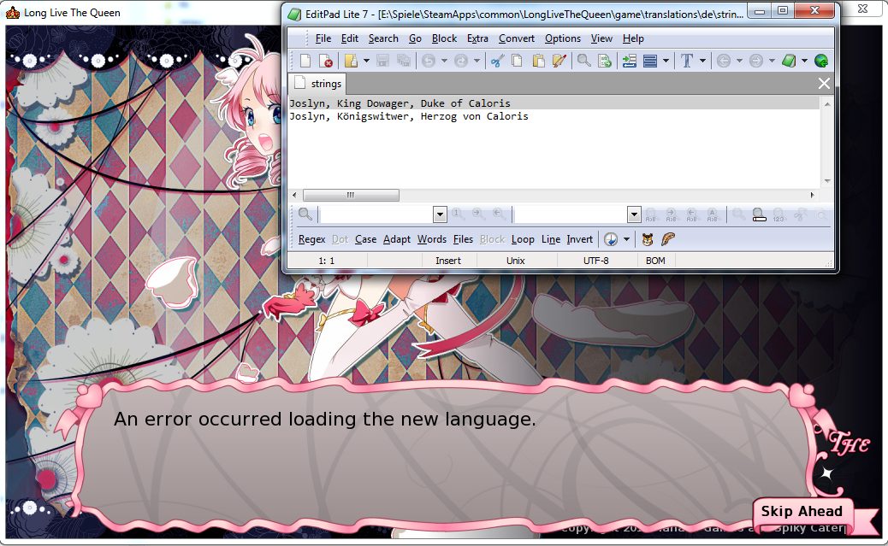Click the open file folder icon
This screenshot has height=546, width=888.
pyautogui.click(x=351, y=61)
